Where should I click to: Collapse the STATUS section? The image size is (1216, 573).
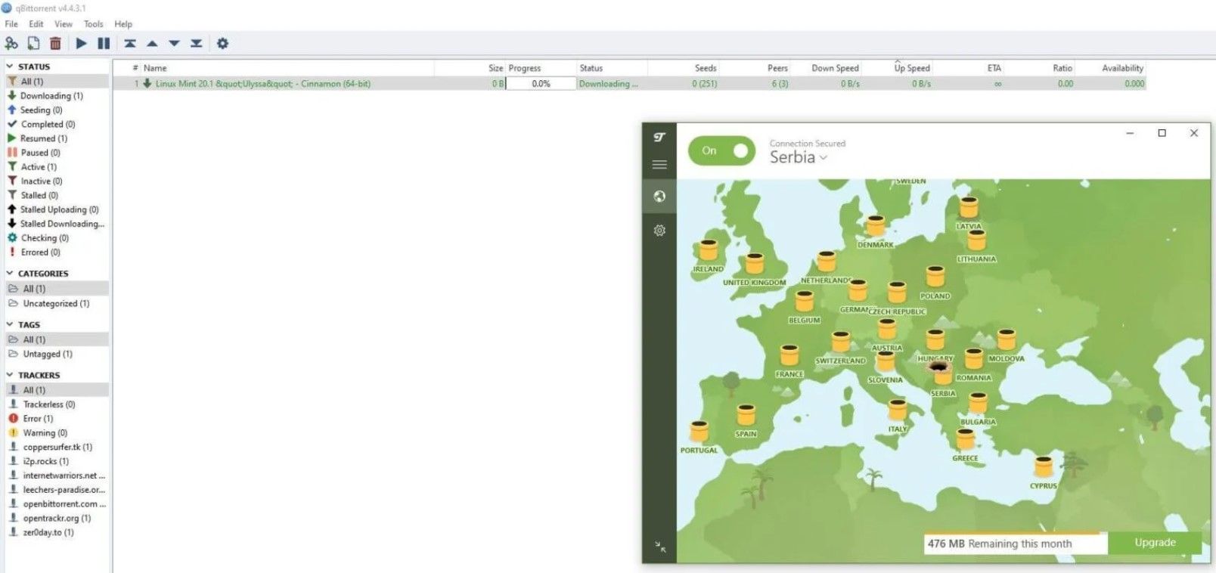(10, 67)
